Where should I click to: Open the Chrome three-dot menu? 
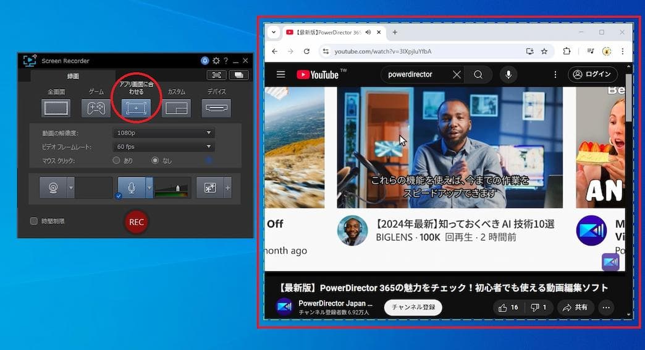tap(622, 51)
